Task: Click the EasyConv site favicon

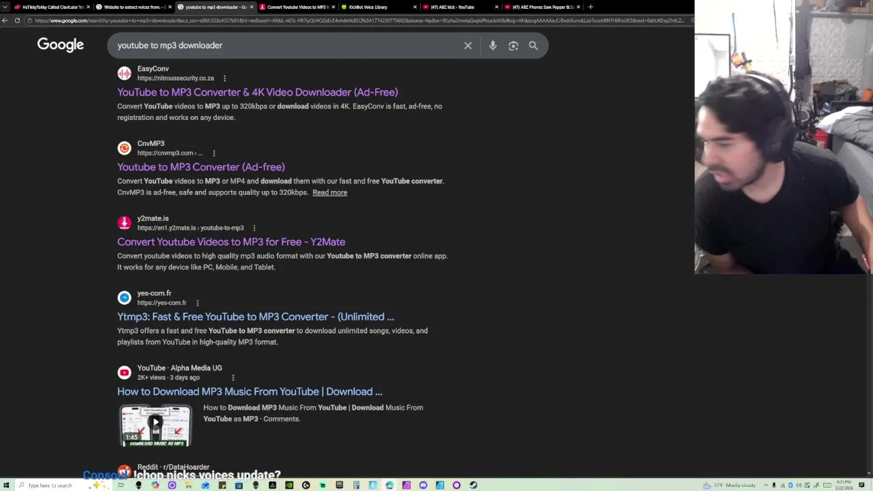Action: coord(124,73)
